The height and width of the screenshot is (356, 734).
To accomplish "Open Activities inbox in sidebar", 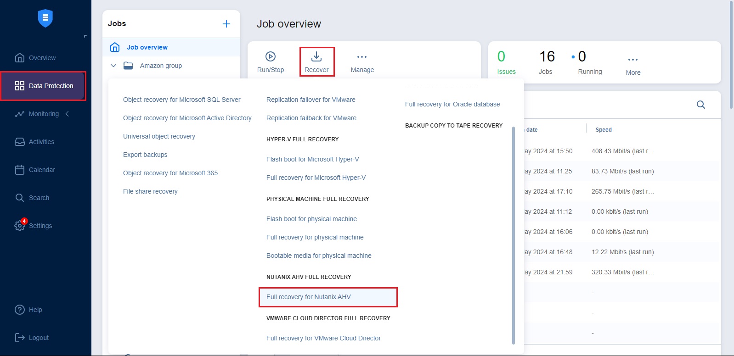I will coord(20,142).
